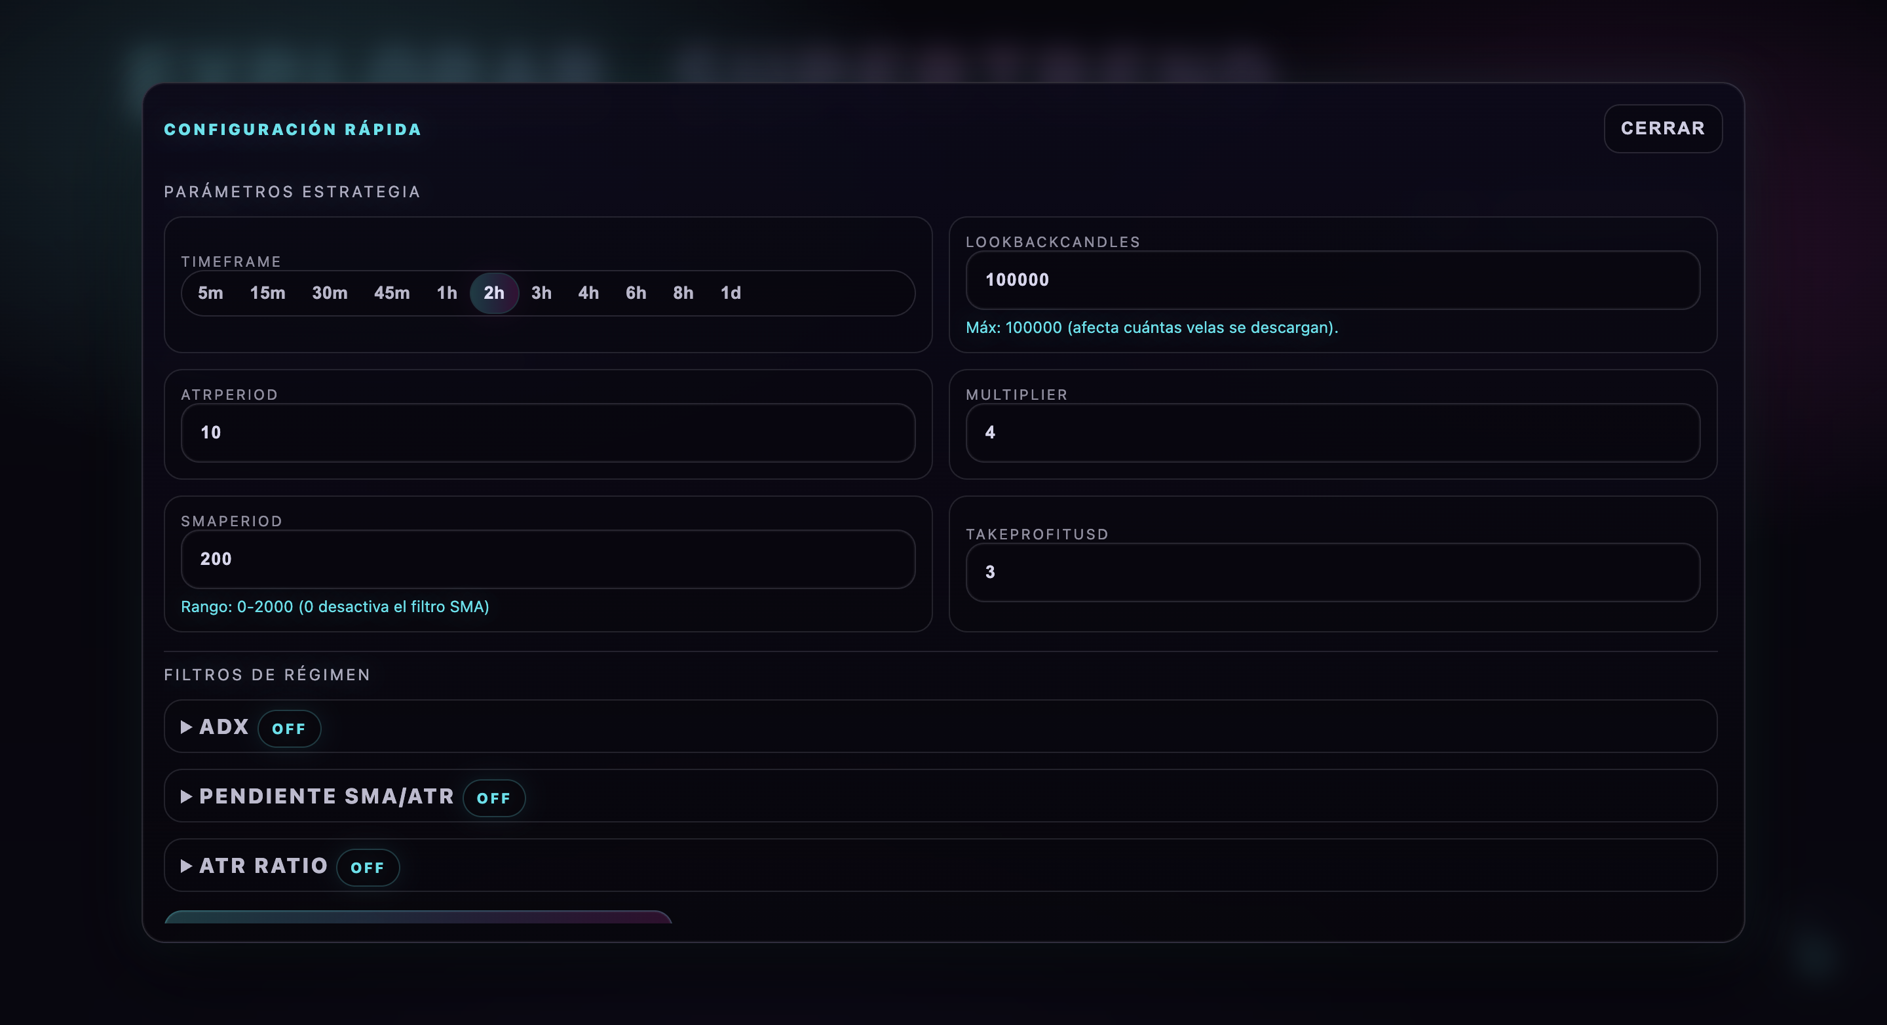
Task: Switch timeframe to 1h
Action: pyautogui.click(x=446, y=292)
